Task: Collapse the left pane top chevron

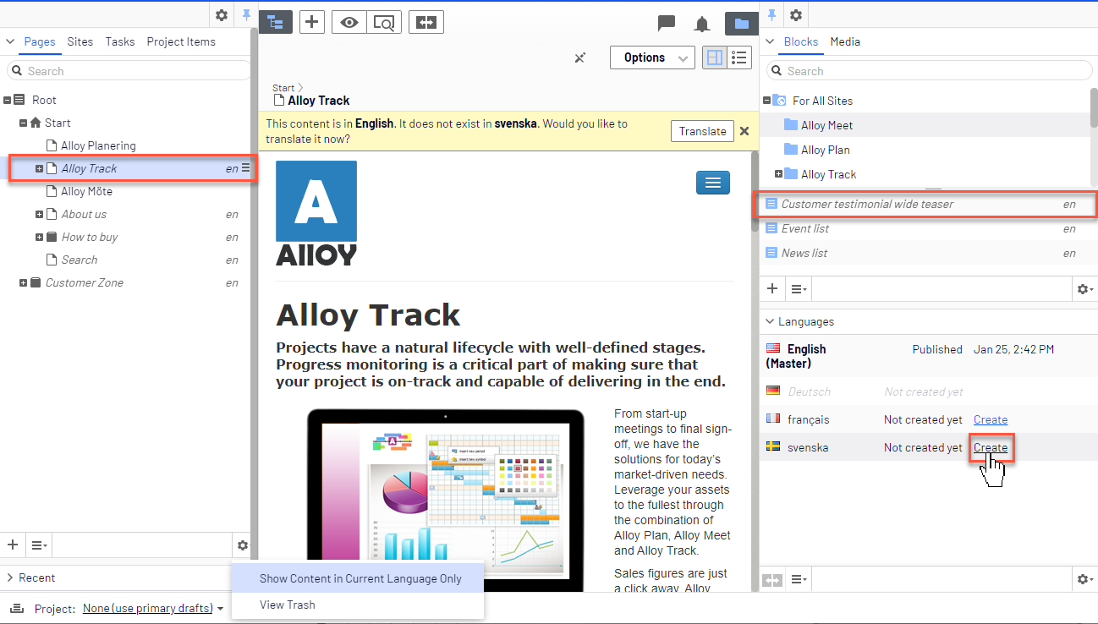Action: [x=10, y=41]
